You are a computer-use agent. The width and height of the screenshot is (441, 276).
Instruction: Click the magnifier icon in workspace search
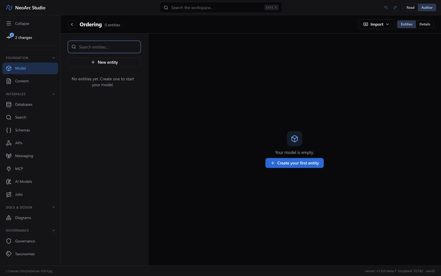pos(166,8)
